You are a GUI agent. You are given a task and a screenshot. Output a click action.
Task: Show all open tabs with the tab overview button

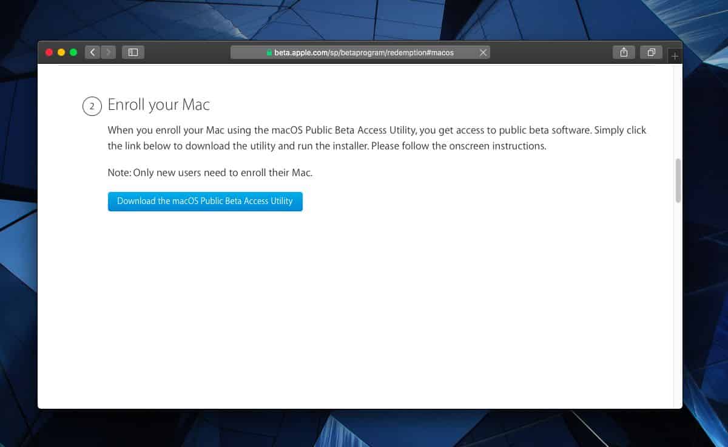(x=651, y=52)
